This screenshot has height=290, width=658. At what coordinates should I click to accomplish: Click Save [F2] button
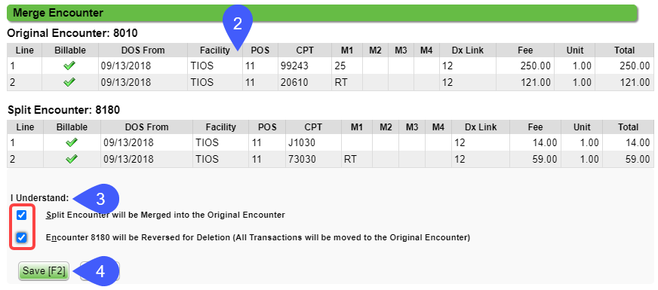(44, 271)
